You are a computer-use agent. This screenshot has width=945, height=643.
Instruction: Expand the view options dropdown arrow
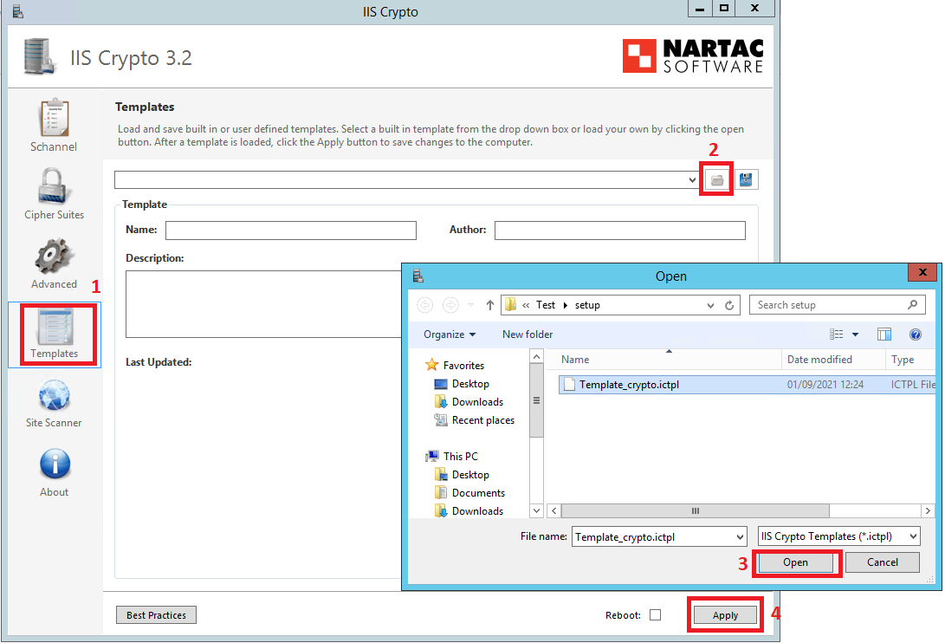(x=855, y=334)
